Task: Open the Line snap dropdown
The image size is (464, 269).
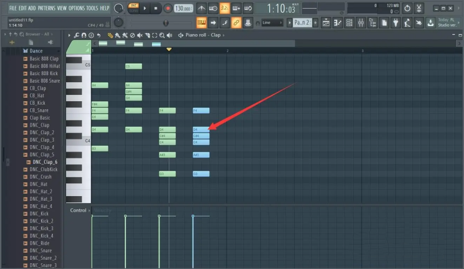Action: pyautogui.click(x=272, y=23)
